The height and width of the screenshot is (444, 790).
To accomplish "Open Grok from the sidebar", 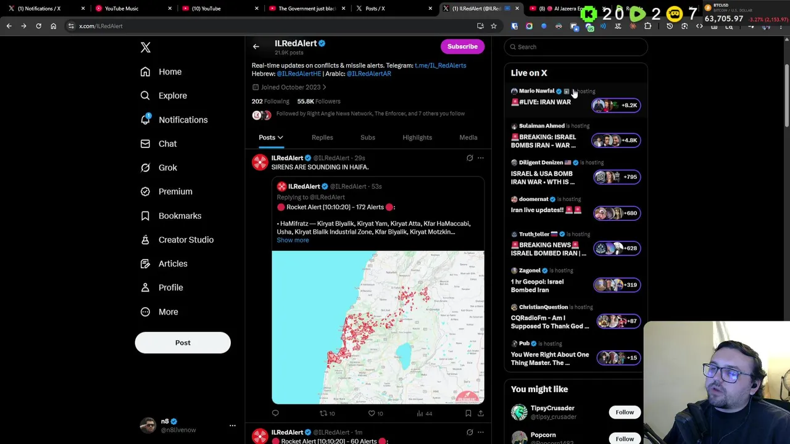I will coord(159,168).
